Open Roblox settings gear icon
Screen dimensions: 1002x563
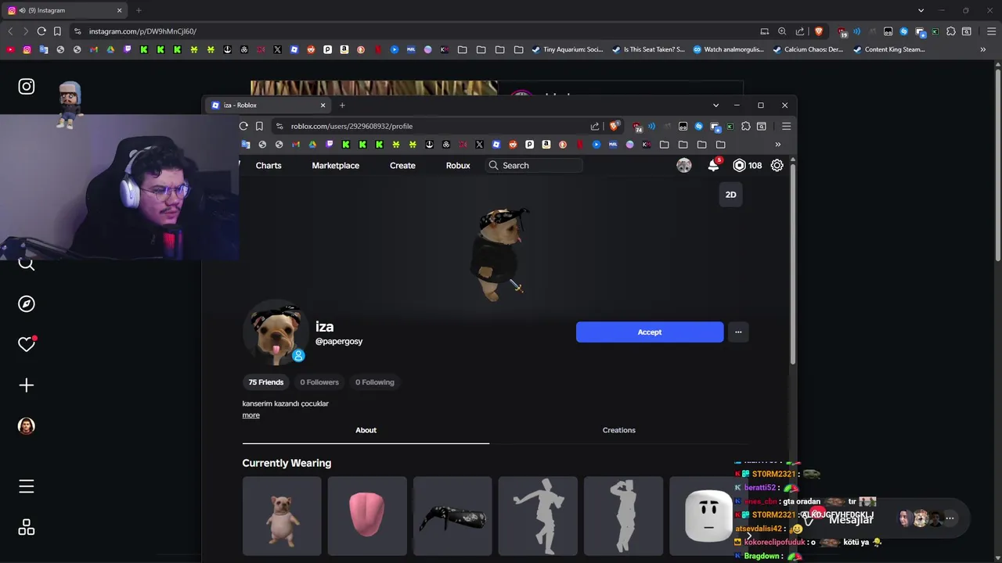point(777,165)
